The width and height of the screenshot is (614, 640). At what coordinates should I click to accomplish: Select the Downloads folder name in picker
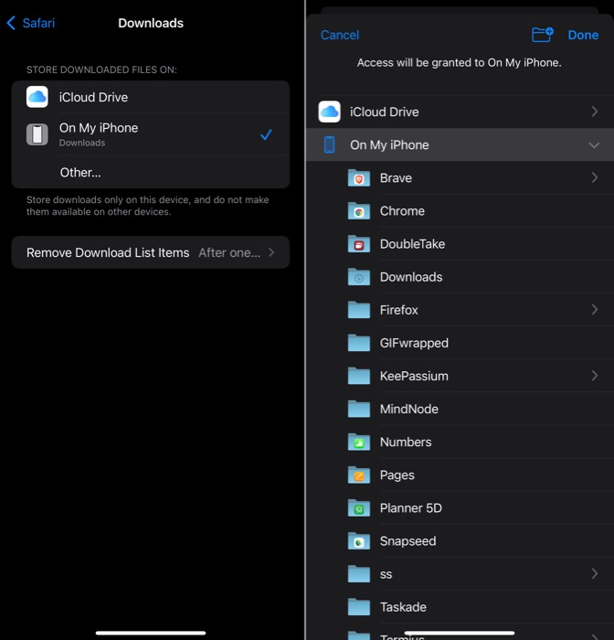tap(411, 277)
